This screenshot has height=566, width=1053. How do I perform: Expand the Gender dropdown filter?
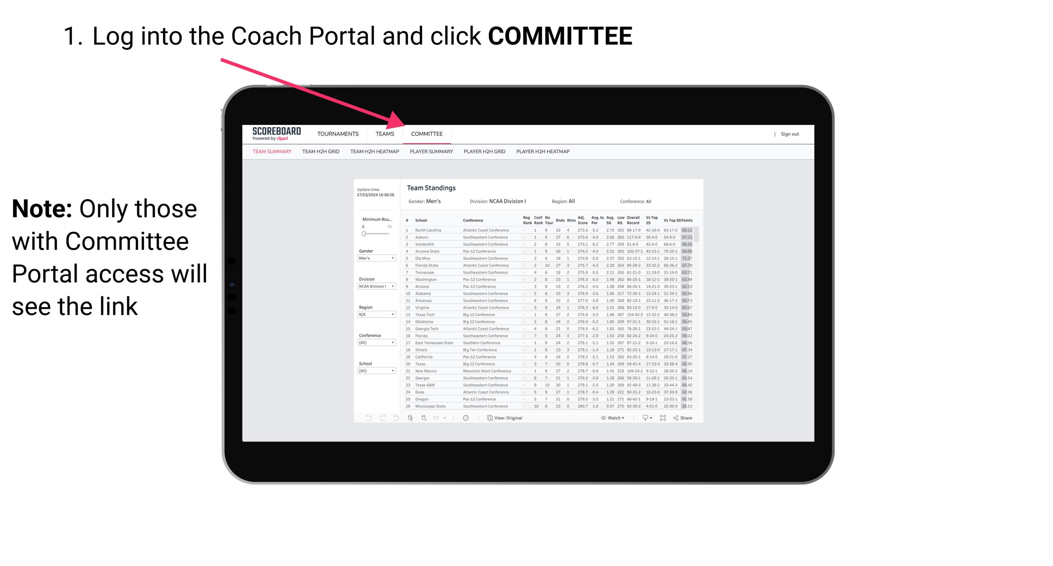pyautogui.click(x=376, y=259)
